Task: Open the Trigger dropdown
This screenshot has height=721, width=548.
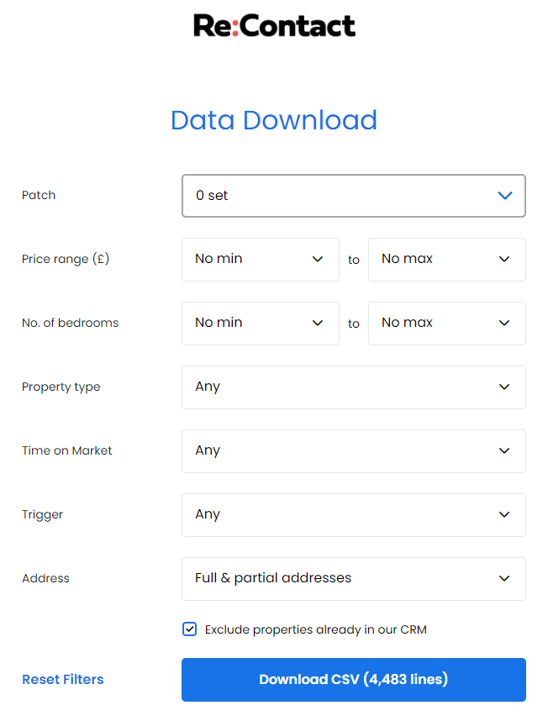Action: (354, 515)
